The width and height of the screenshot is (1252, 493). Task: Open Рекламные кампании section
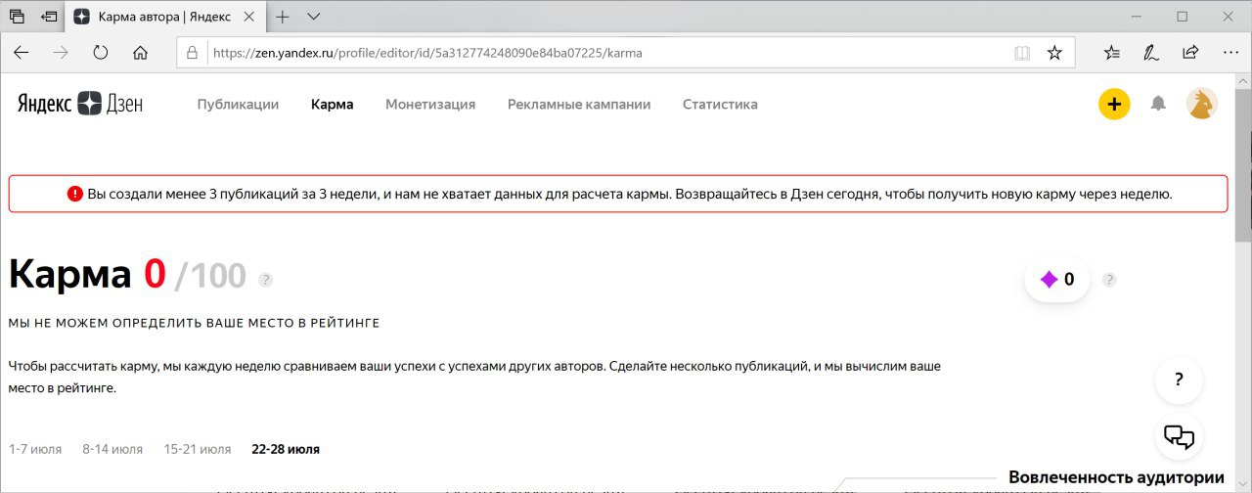pos(579,105)
